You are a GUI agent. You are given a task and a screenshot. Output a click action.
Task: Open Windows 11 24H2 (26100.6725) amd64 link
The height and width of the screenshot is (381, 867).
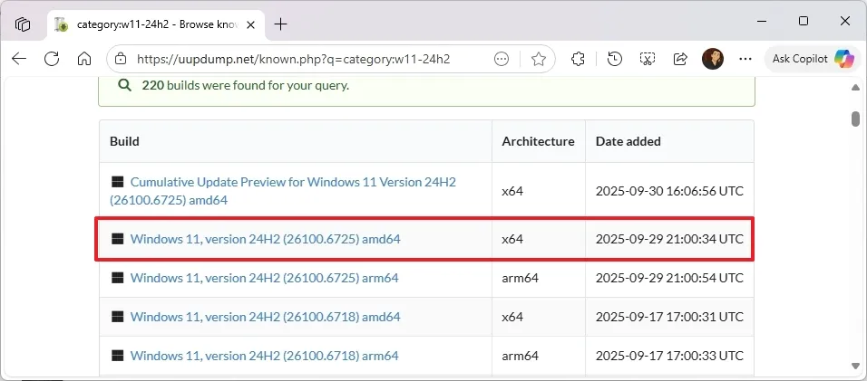(x=265, y=239)
